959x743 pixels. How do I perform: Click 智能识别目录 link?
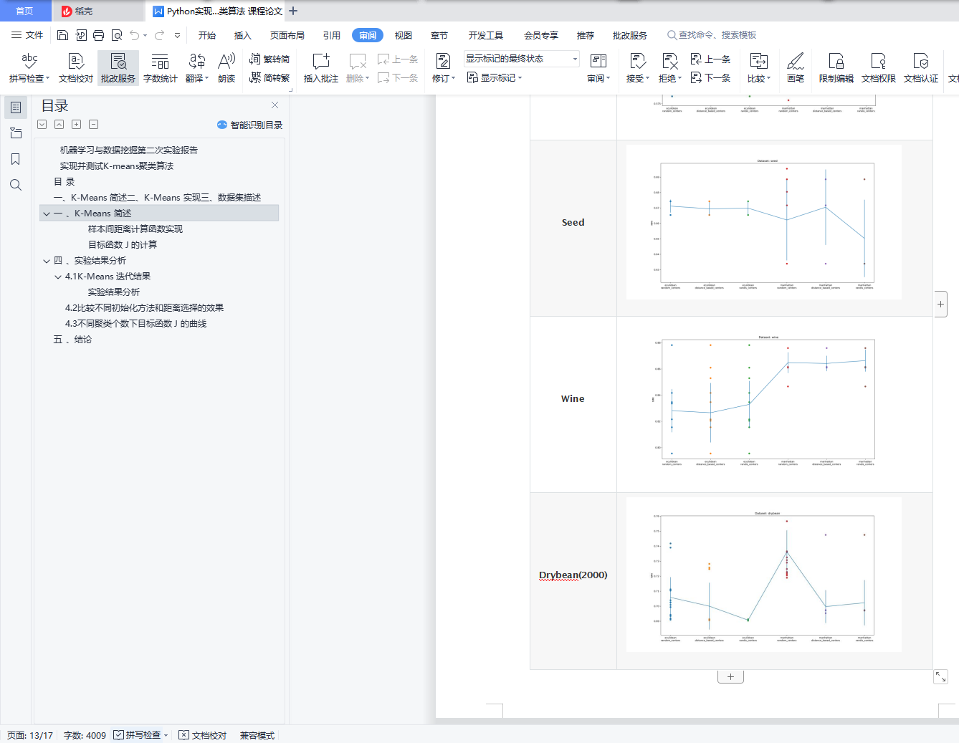pos(250,125)
